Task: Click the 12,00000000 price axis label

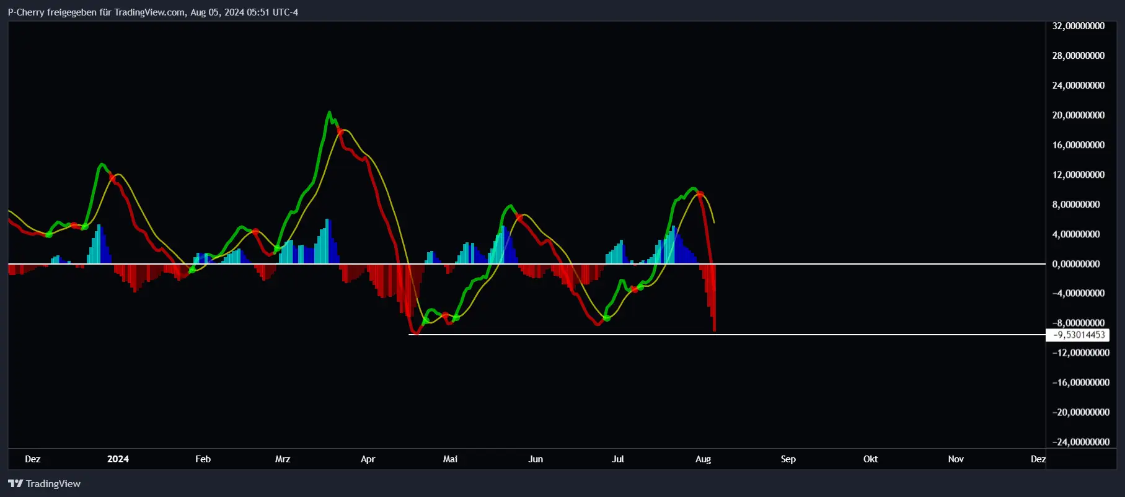Action: (1078, 175)
